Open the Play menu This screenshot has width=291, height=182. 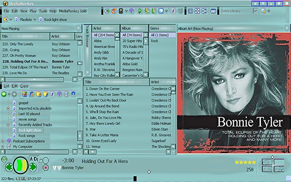click(33, 11)
